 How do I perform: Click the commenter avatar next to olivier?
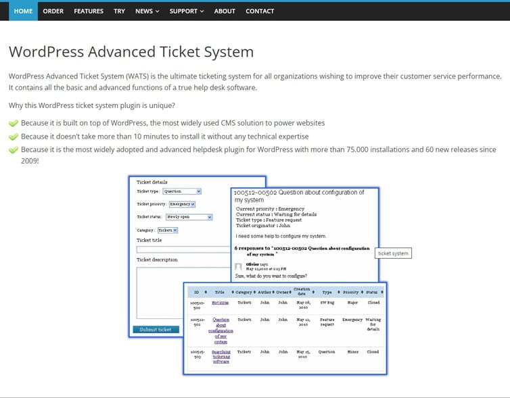tap(238, 267)
